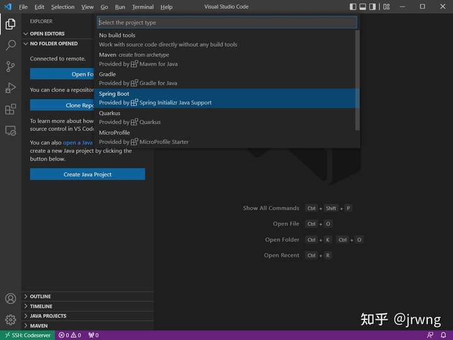
Task: Click the quick pick list scrollbar
Action: coord(357,80)
